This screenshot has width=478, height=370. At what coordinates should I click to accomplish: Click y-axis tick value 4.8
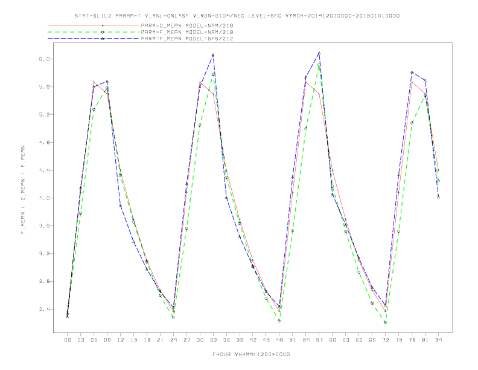pyautogui.click(x=44, y=142)
